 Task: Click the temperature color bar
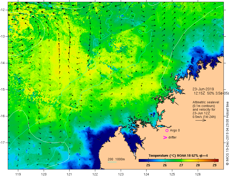click(x=179, y=160)
